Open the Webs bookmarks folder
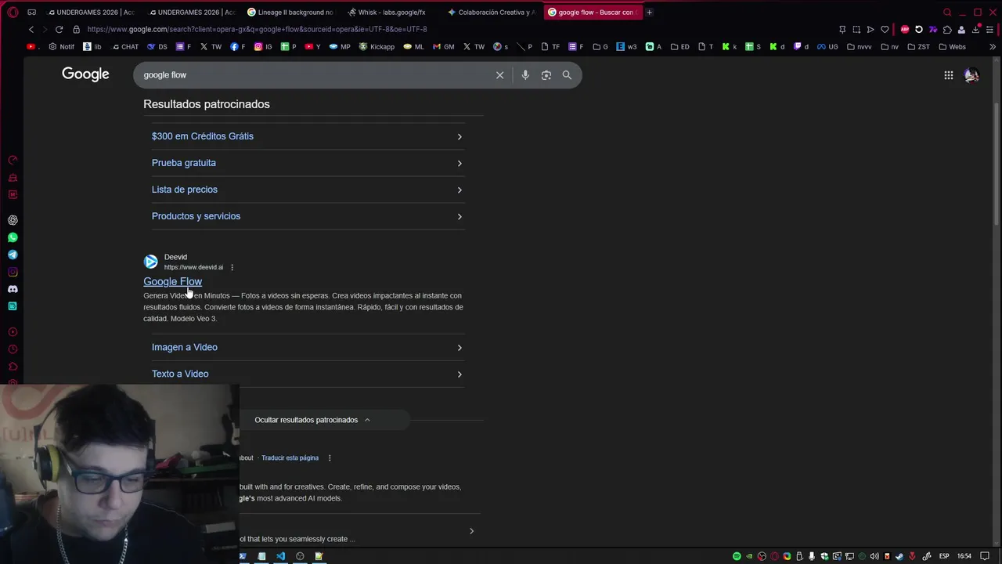This screenshot has height=564, width=1002. pos(953,46)
